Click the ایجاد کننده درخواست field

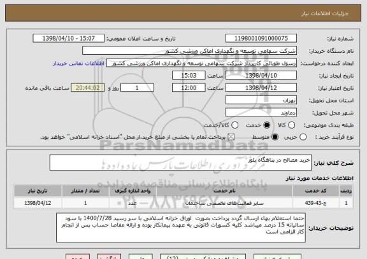coord(201,64)
